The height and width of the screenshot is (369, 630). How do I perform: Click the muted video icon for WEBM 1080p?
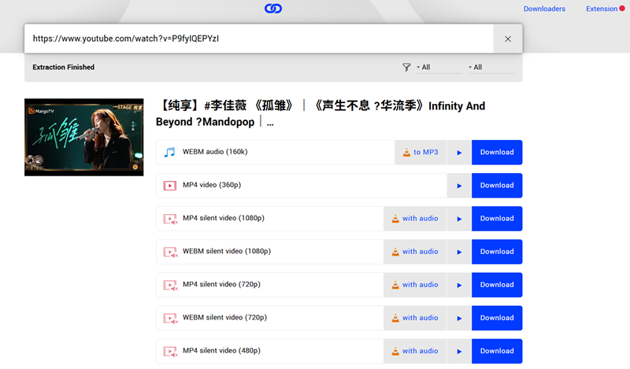pos(170,252)
